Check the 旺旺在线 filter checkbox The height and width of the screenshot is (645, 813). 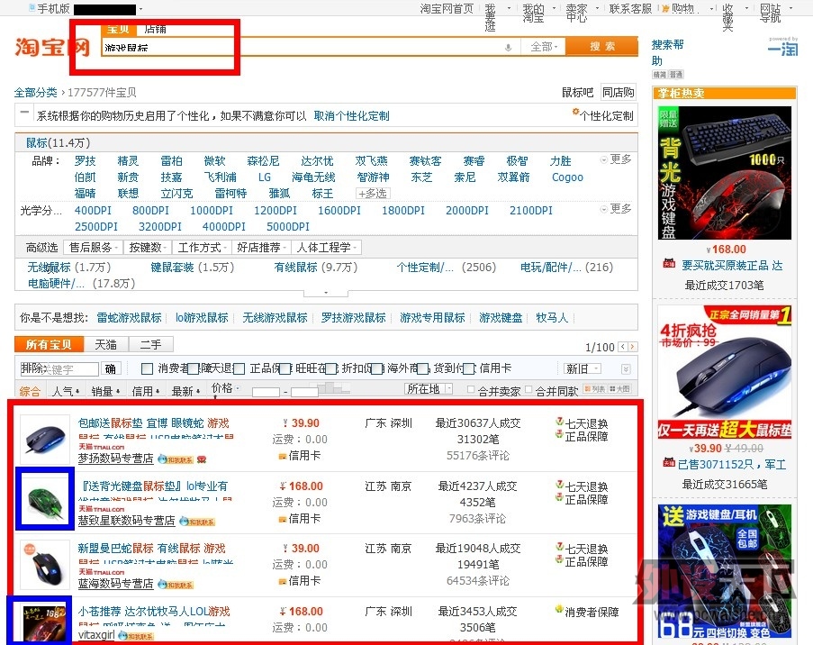click(x=285, y=368)
